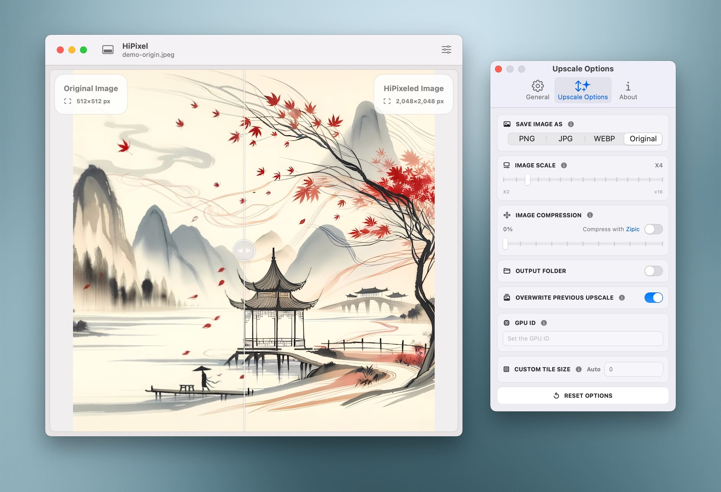The image size is (721, 492).
Task: Switch to the General settings tab
Action: [x=538, y=90]
